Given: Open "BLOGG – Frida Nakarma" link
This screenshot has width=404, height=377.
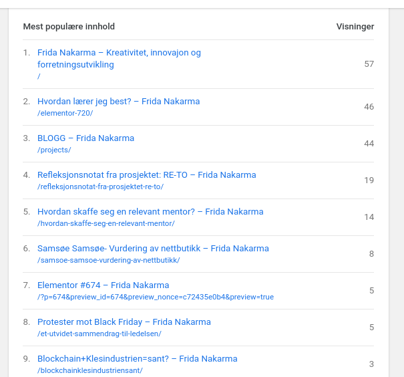Looking at the screenshot, I should point(85,138).
